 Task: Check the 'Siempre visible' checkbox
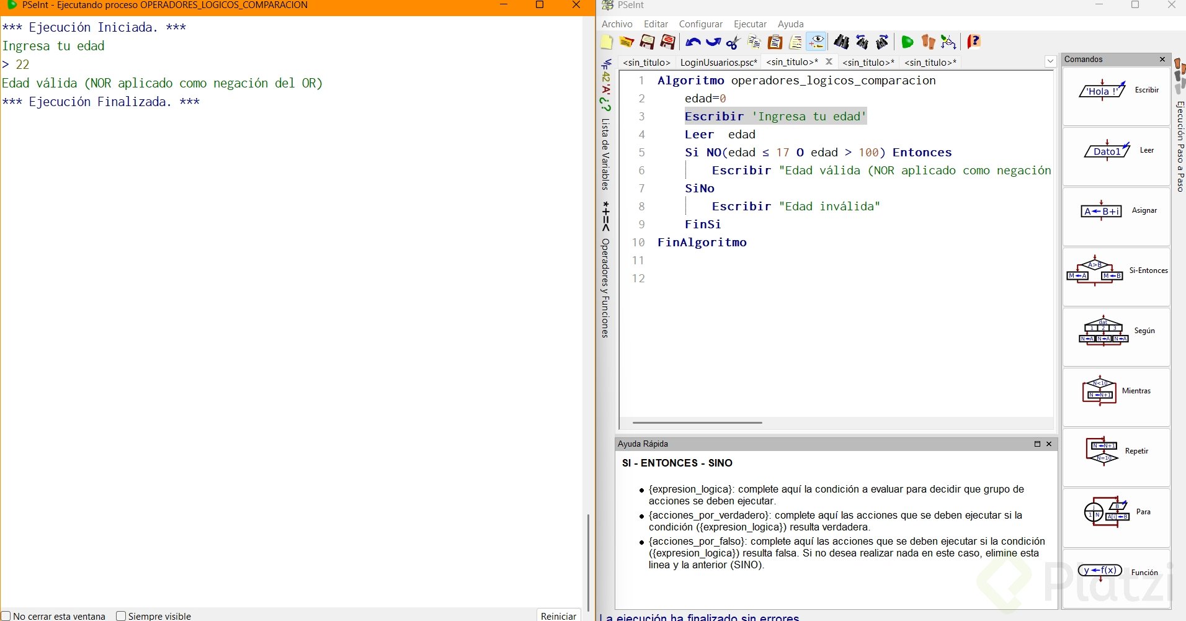(122, 616)
